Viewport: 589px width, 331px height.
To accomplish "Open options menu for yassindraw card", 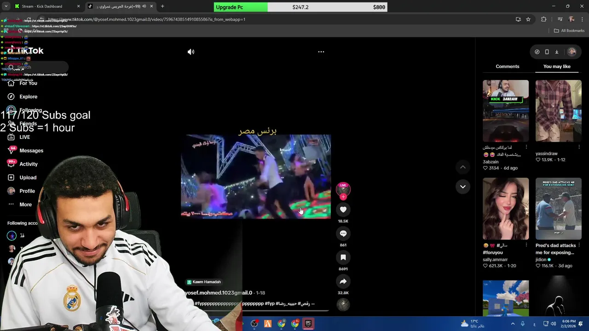I will pos(579,147).
